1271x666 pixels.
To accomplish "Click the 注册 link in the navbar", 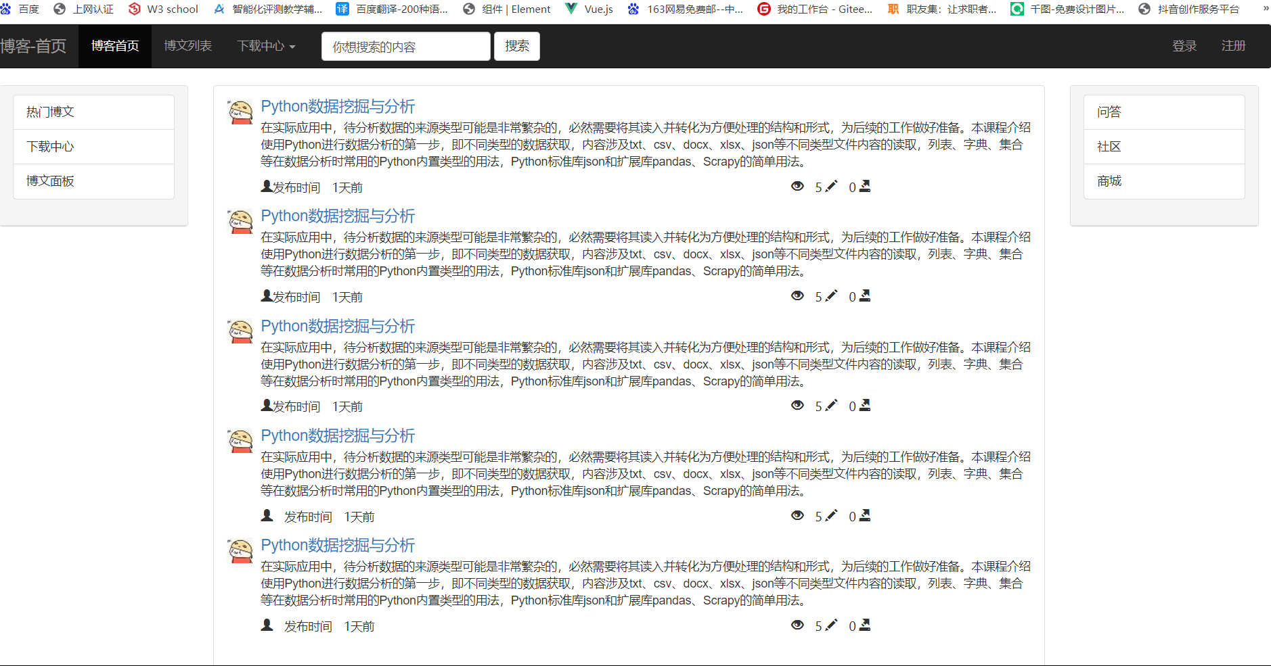I will pos(1233,46).
